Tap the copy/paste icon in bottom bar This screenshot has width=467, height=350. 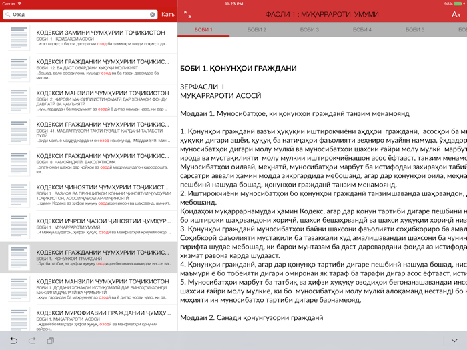51,341
